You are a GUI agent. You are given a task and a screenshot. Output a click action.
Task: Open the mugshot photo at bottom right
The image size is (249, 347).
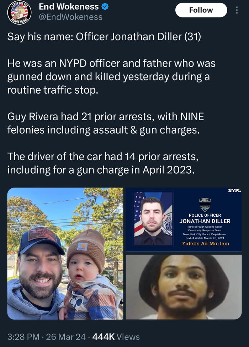pos(184,287)
